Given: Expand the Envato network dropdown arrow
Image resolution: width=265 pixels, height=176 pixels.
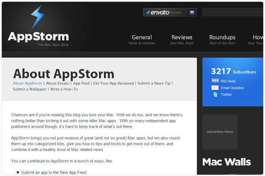Looking at the screenshot, I should (x=192, y=12).
